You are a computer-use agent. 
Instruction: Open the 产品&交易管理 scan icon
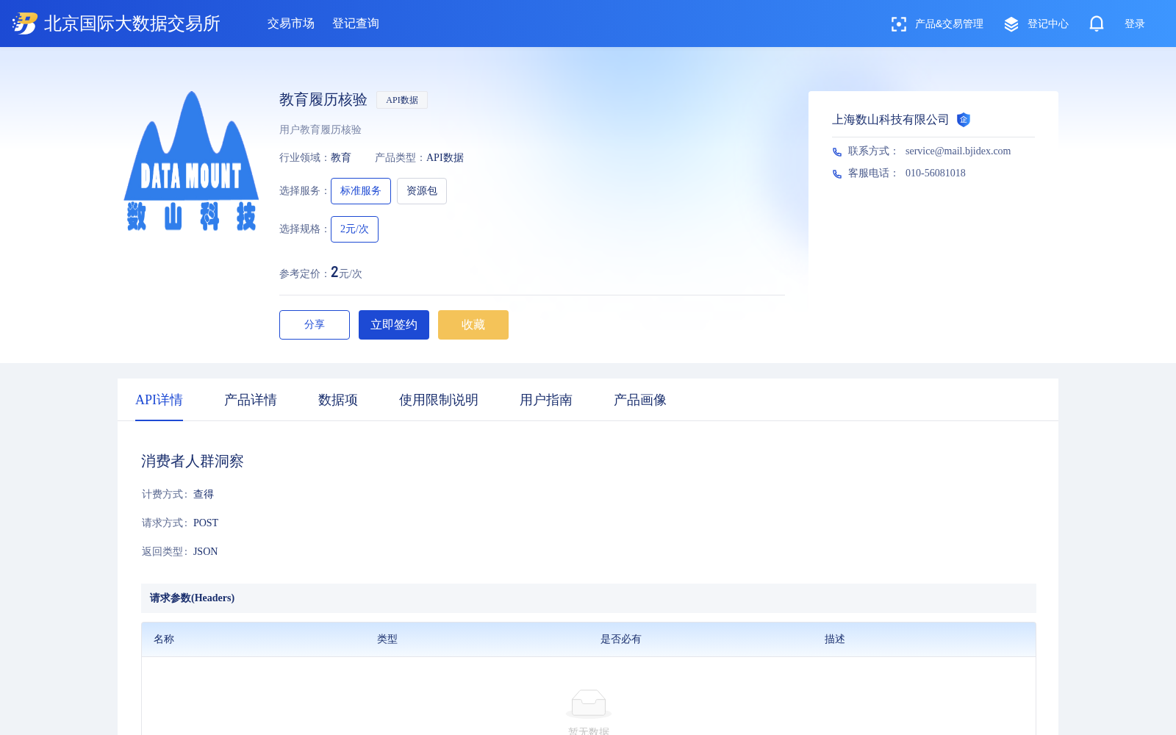(x=898, y=24)
